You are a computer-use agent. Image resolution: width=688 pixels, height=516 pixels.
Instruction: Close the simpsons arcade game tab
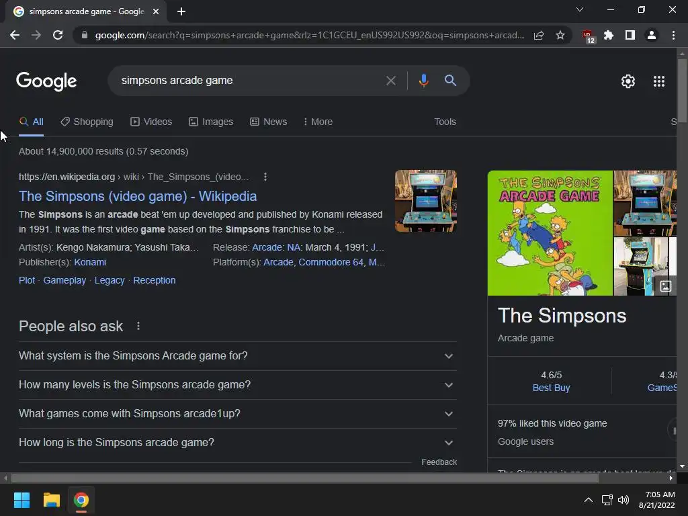(x=156, y=12)
